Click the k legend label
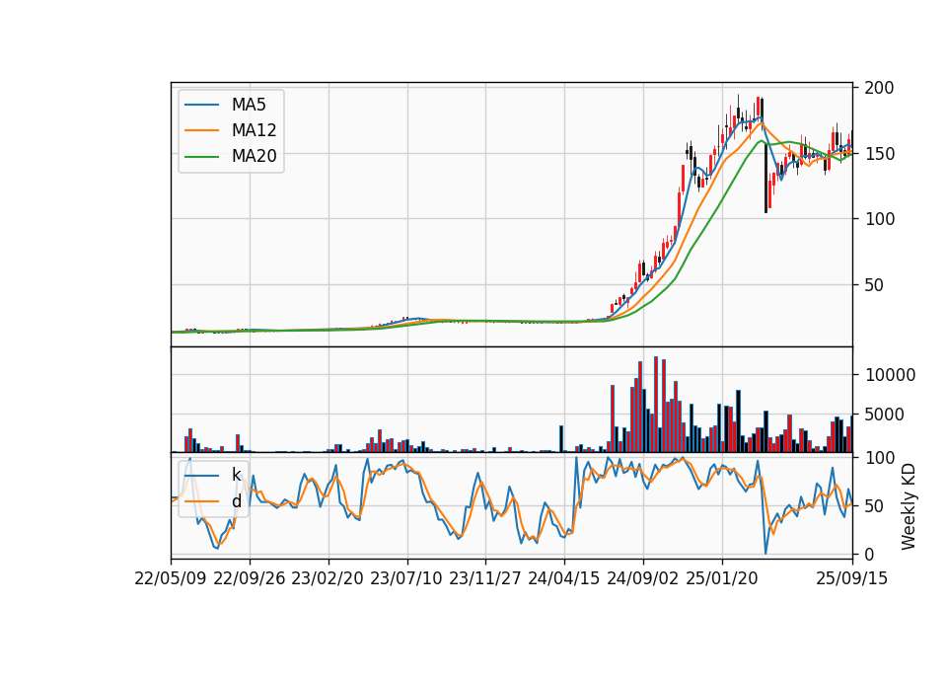This screenshot has height=681, width=947. coord(236,475)
